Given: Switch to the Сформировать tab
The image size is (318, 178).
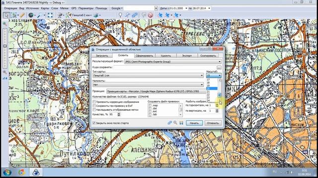Looking at the screenshot, I should point(144,55).
